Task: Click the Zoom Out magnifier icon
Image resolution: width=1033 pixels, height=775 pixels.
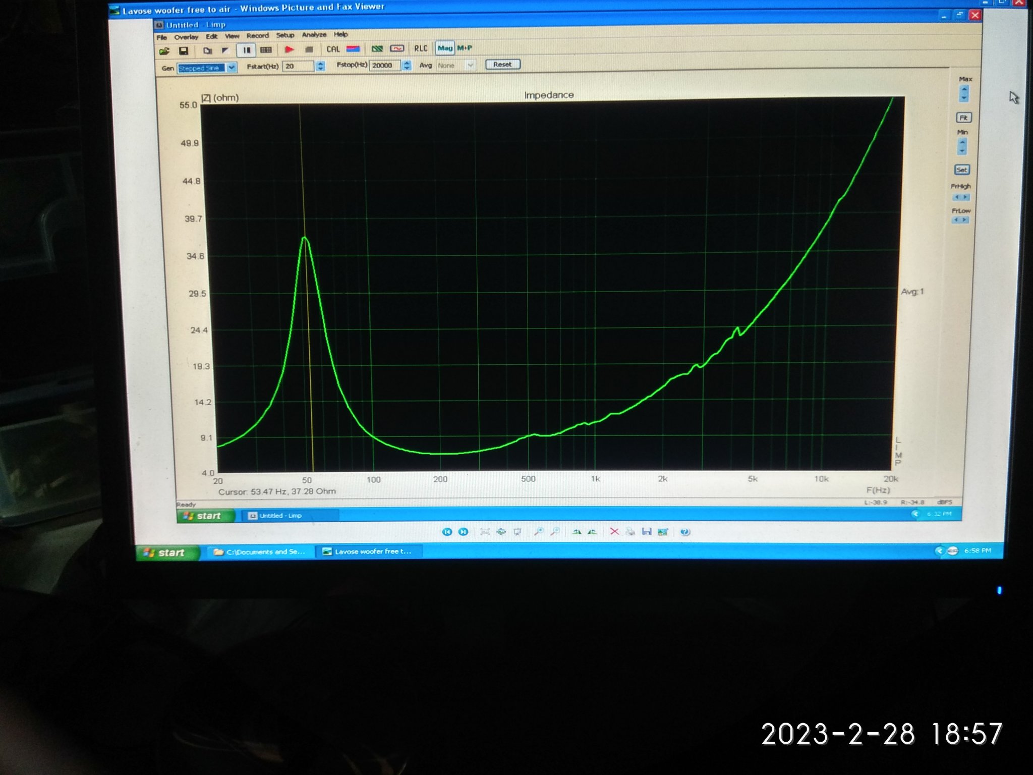Action: click(x=555, y=532)
